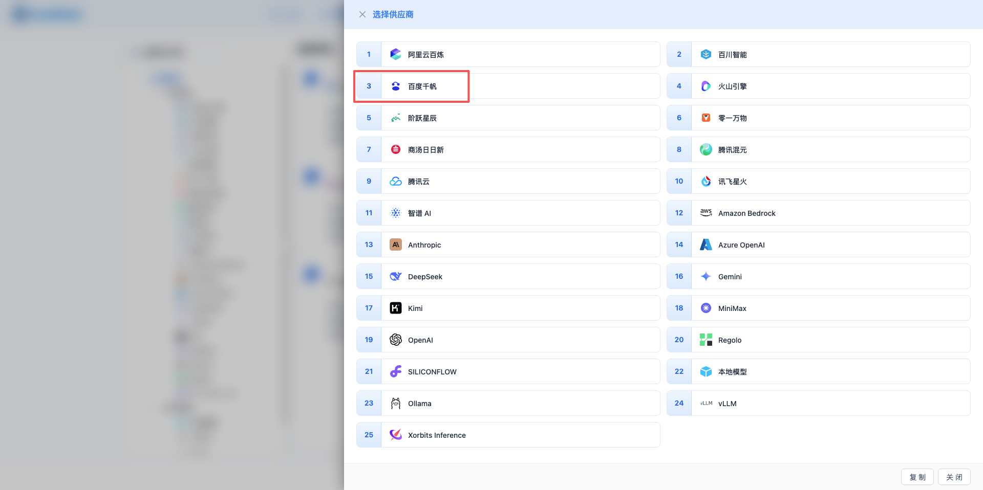Click the Gemini star icon

706,276
